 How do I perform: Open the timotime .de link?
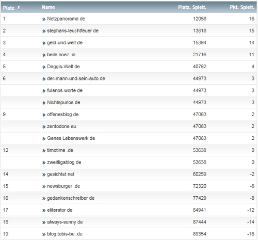60,150
